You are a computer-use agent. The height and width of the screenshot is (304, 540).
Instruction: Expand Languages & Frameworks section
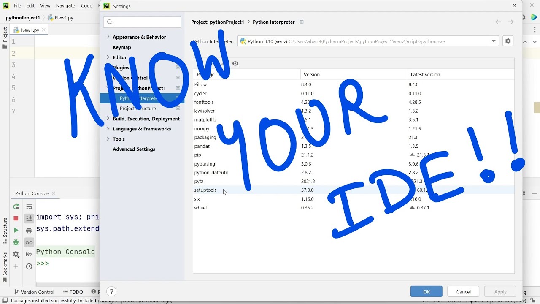108,129
